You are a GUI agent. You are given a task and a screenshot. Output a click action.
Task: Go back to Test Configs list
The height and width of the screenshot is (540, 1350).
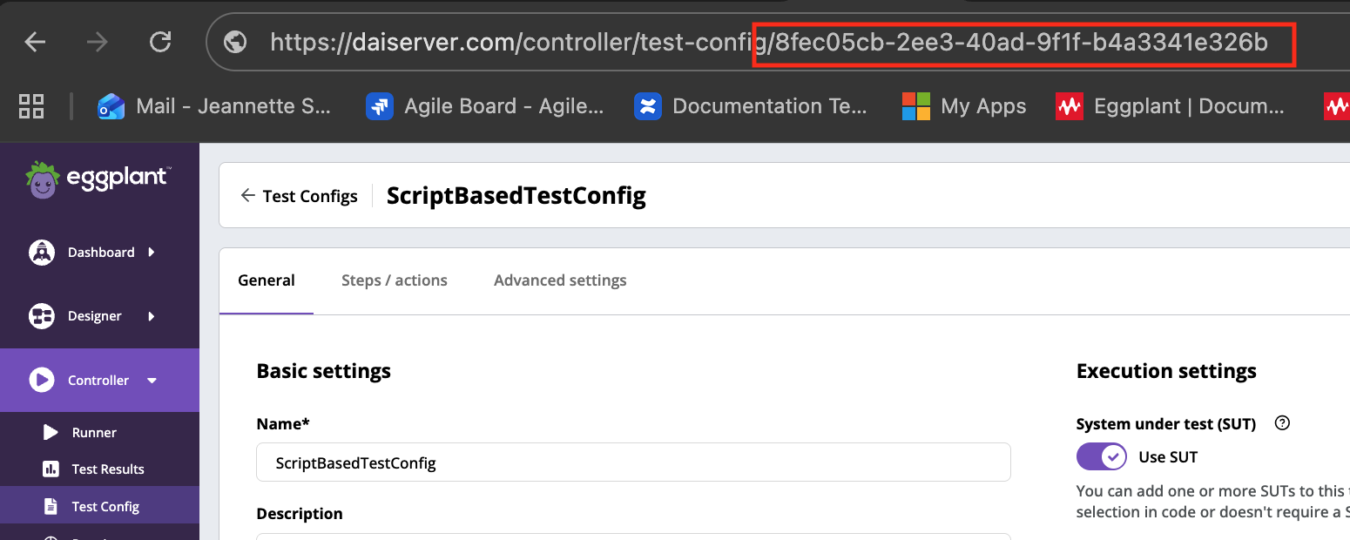tap(299, 196)
